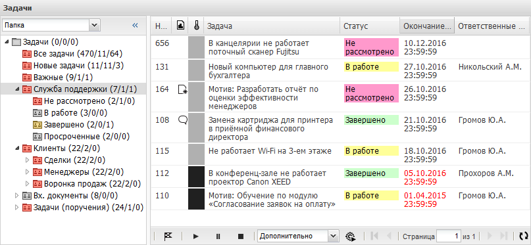Open the Папка dropdown arrow
This screenshot has height=245, width=531.
pyautogui.click(x=95, y=25)
